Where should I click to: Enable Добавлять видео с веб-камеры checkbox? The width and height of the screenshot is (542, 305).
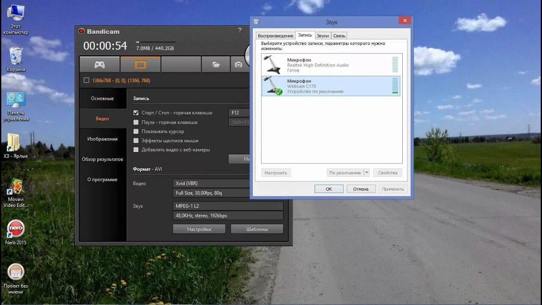pos(136,150)
